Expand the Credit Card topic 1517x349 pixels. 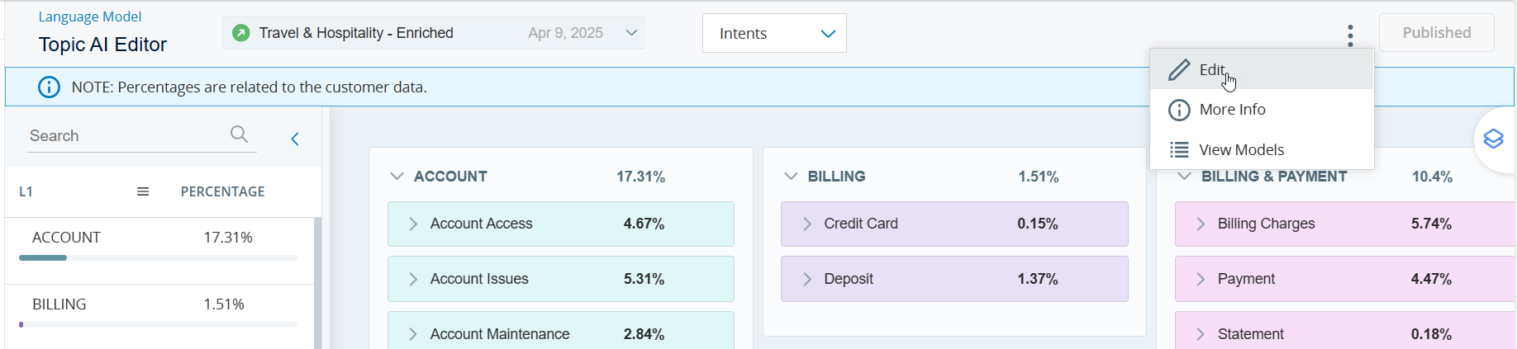click(807, 224)
